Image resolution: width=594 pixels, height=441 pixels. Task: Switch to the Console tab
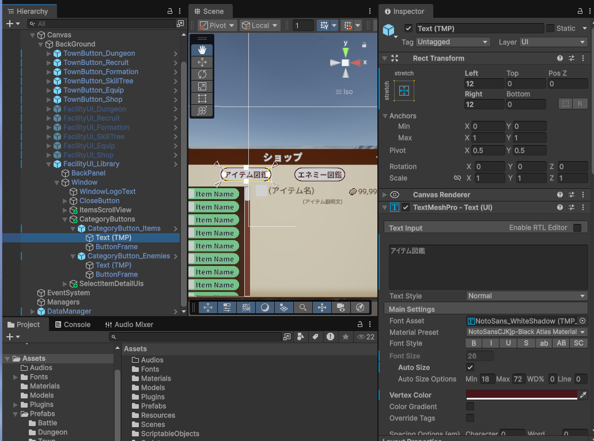pyautogui.click(x=72, y=325)
